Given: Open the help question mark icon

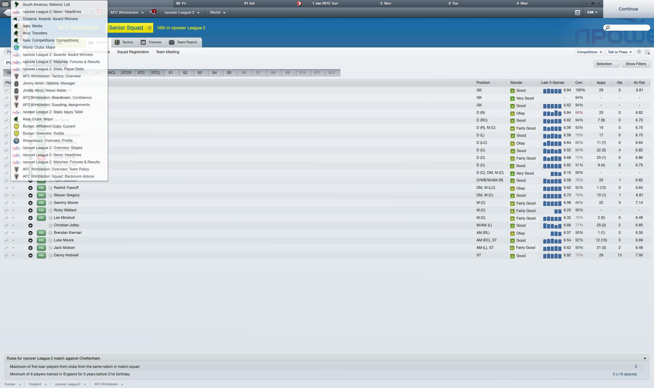Looking at the screenshot, I should pos(577,13).
